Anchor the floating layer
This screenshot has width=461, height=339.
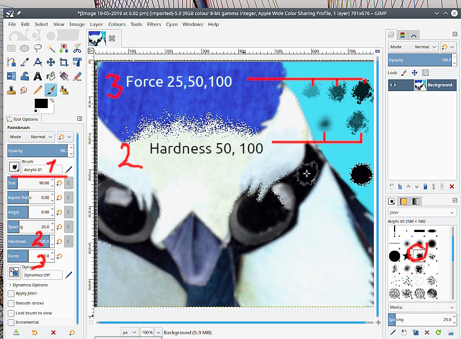434,187
